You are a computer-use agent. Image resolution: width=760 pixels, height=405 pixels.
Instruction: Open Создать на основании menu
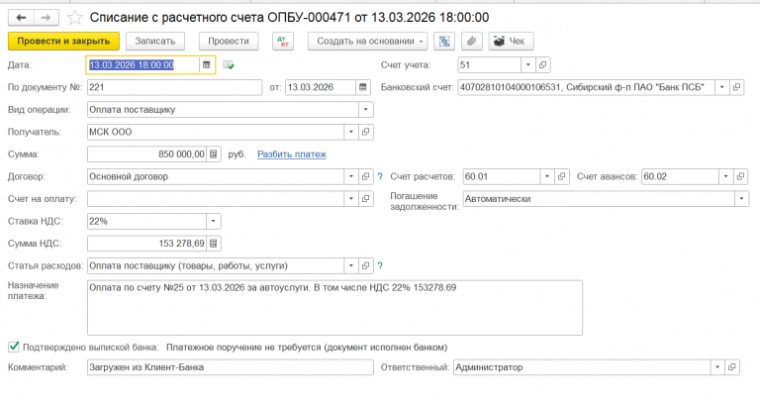click(368, 42)
